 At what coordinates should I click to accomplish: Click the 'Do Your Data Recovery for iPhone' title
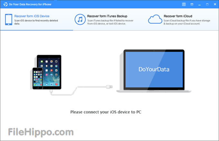coord(30,4)
